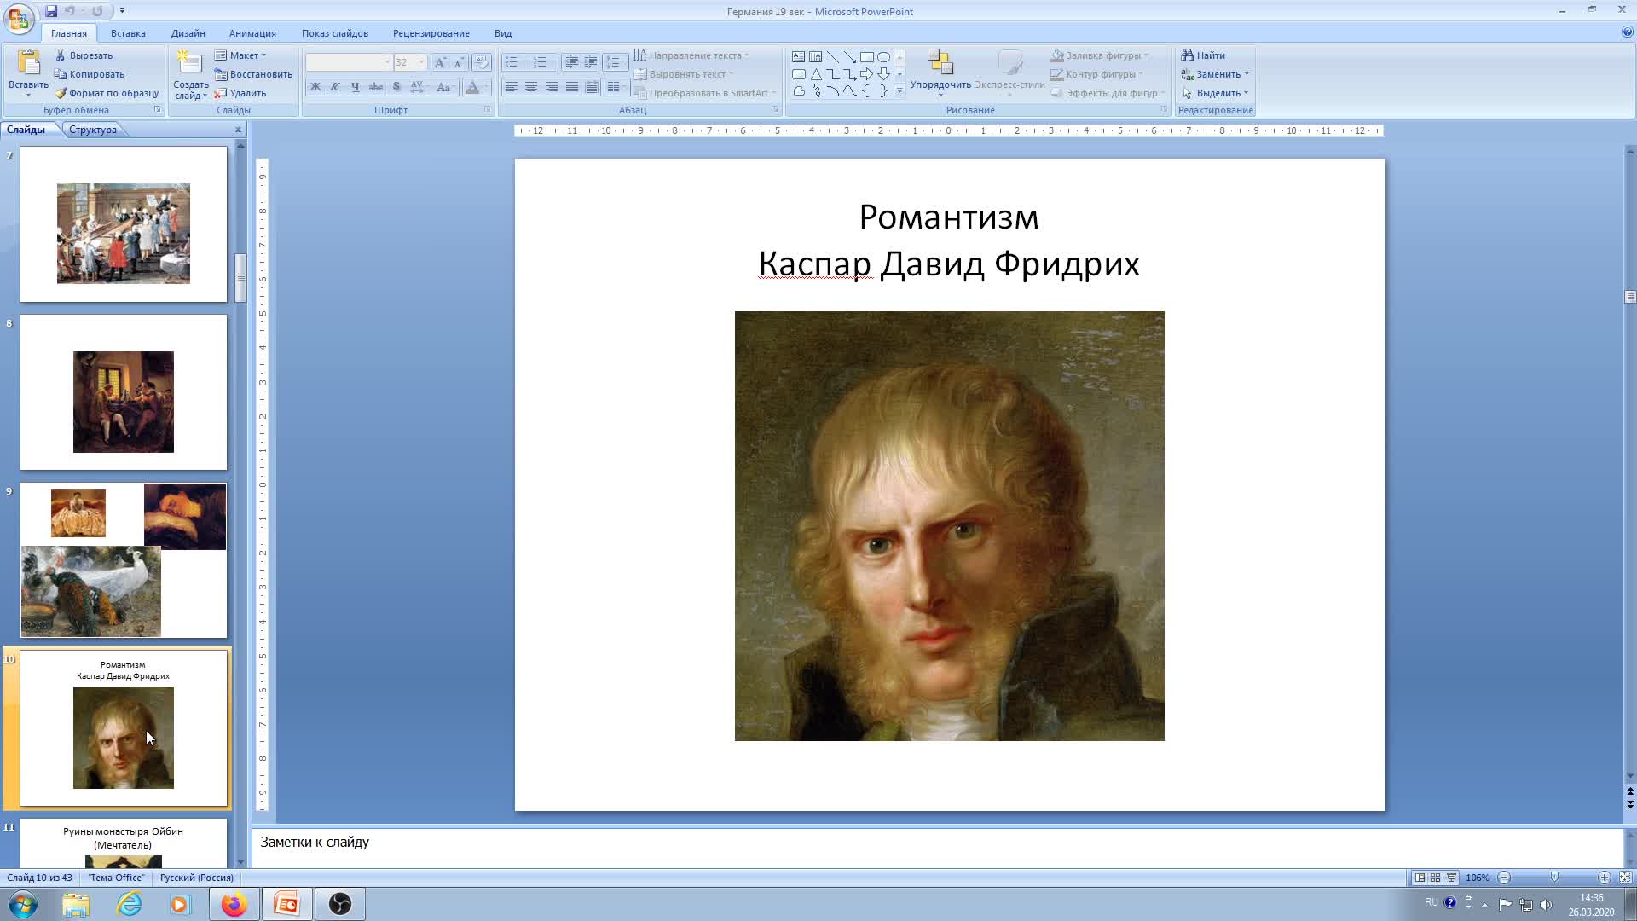Open PowerPoint Help question mark icon
The image size is (1637, 921).
1628,32
